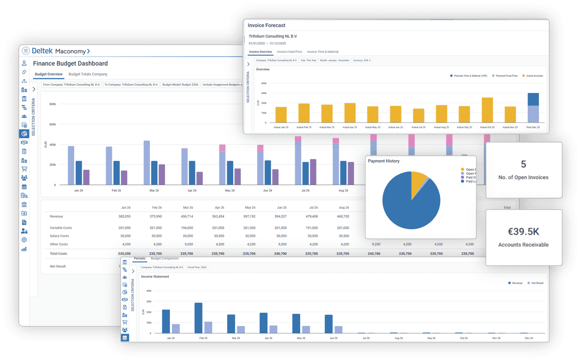
Task: Click the shopping cart icon in Income Statement window sidebar
Action: pos(125,322)
